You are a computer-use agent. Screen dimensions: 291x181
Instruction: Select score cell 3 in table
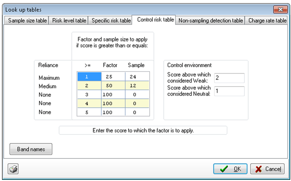pyautogui.click(x=89, y=94)
